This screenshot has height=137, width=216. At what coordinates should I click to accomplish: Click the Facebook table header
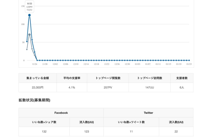(x=61, y=113)
